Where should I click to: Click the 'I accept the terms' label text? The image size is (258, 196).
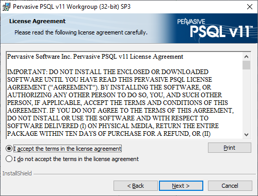68,149
